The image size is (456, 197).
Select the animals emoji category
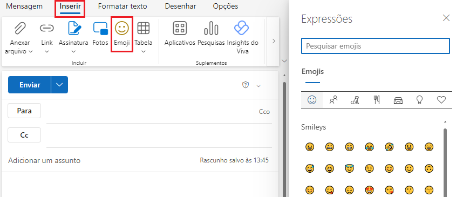[x=355, y=100]
